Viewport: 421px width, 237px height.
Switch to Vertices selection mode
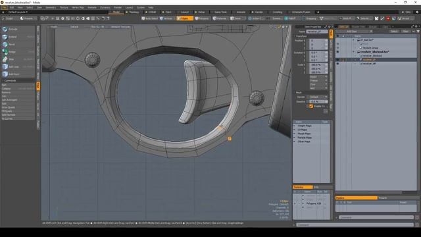[x=166, y=18]
